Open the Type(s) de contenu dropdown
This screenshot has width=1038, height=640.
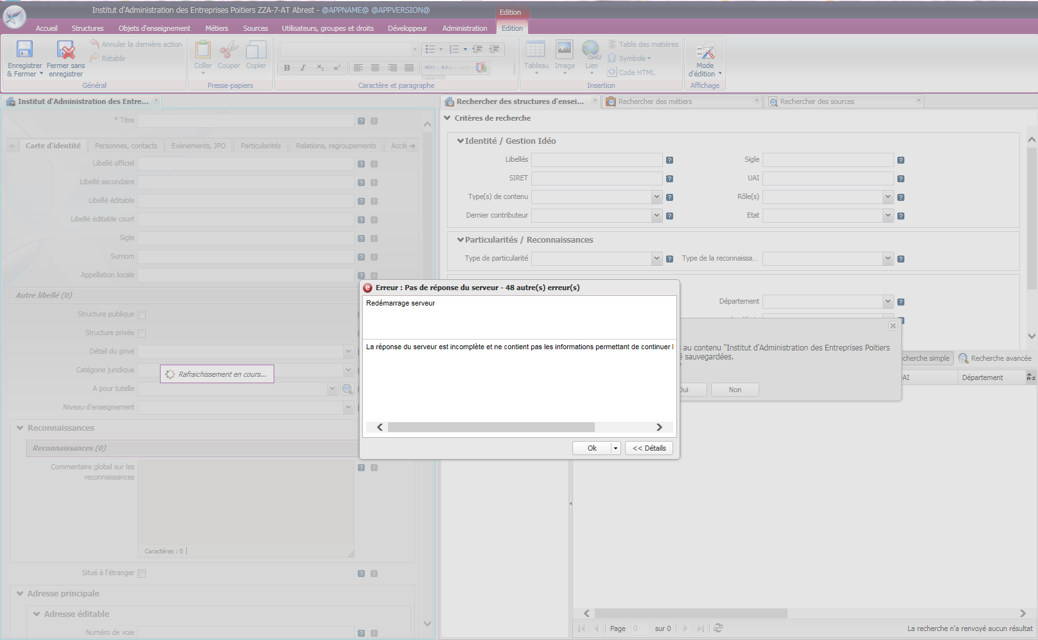pos(656,197)
